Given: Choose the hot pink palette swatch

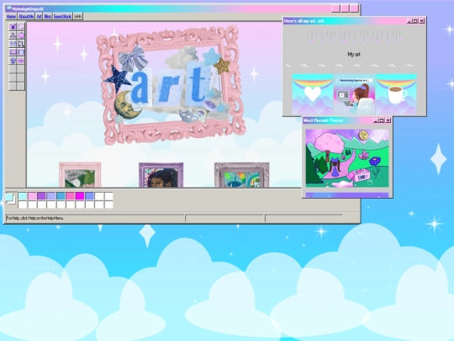Looking at the screenshot, I should [70, 196].
